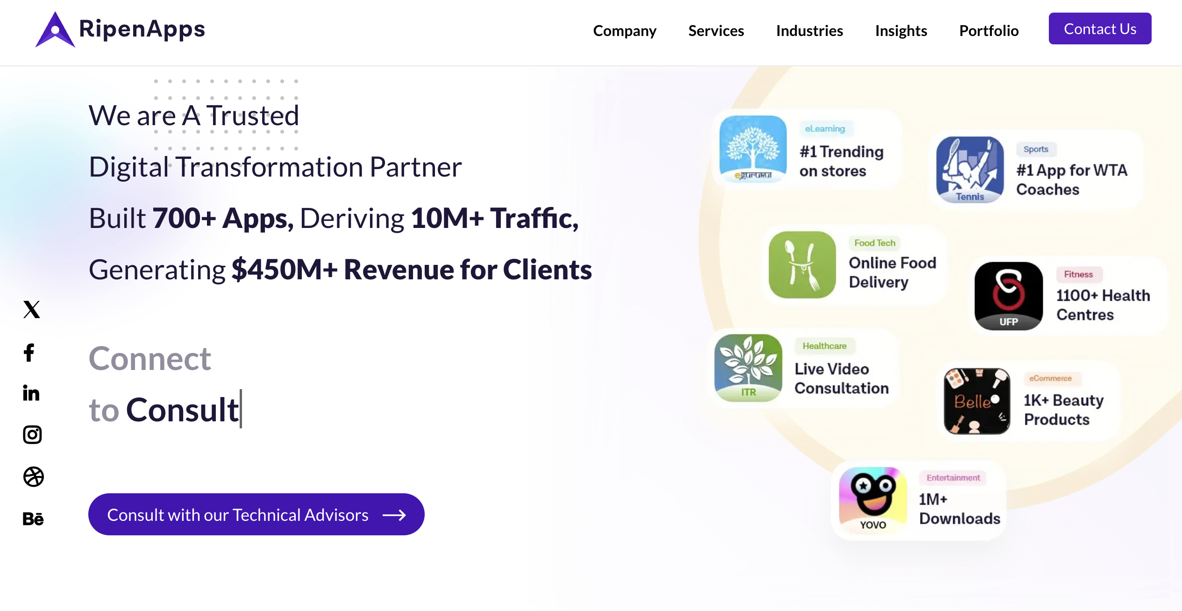Click the Belle beauty app icon
1182x611 pixels.
[x=977, y=401]
